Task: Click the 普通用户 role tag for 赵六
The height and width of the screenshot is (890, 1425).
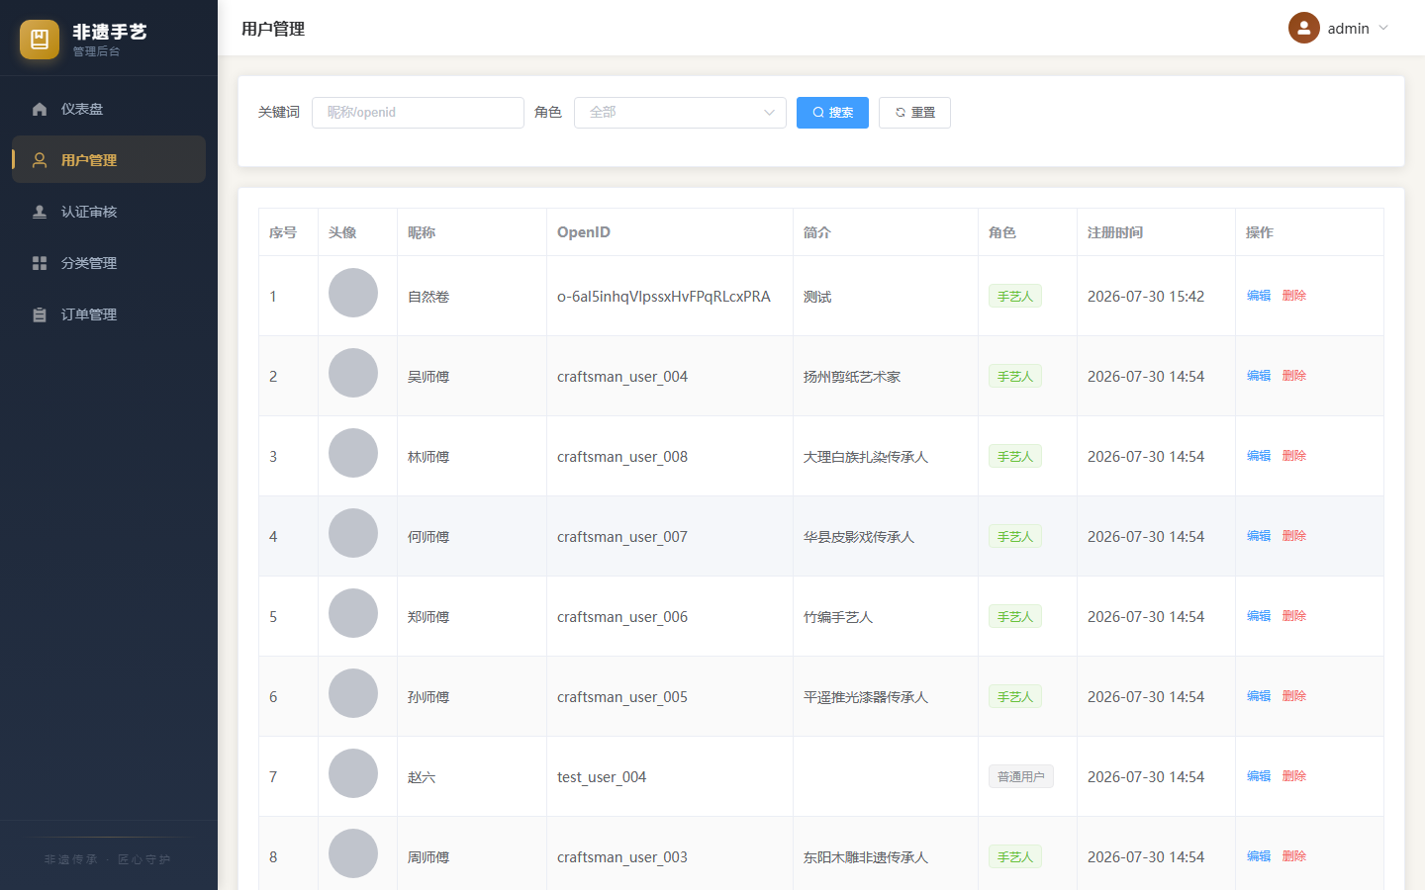Action: [1020, 776]
